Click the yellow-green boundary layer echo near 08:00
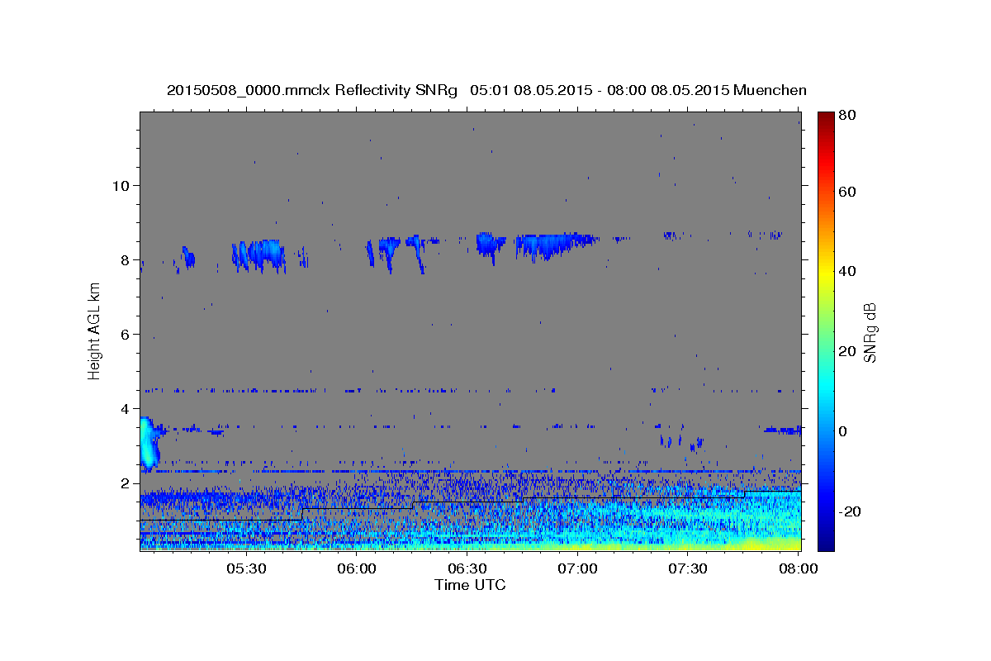Image resolution: width=991 pixels, height=661 pixels. 772,543
